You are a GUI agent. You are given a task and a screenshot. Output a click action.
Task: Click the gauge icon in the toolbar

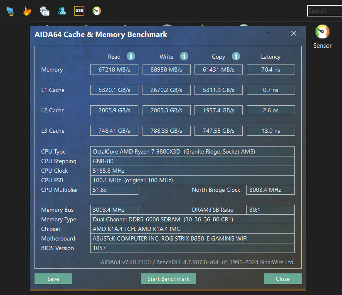pyautogui.click(x=97, y=11)
